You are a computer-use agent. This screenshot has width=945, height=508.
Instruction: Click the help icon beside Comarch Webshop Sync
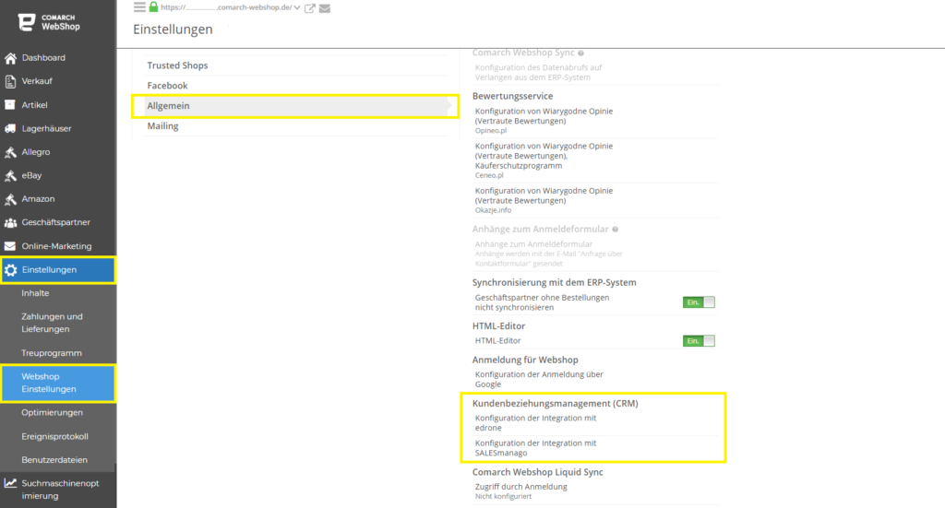click(580, 53)
